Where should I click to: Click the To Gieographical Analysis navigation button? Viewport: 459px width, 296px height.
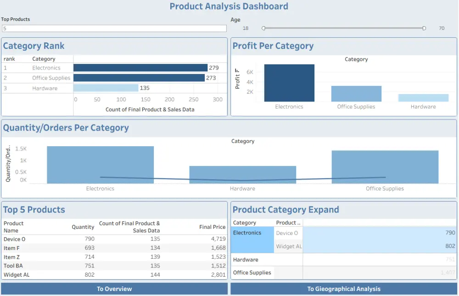click(344, 289)
